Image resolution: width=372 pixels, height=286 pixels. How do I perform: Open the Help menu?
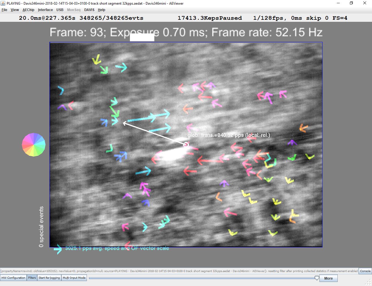click(x=101, y=10)
